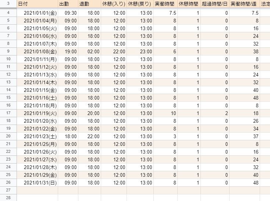270x201 pixels.
Task: Click the 09:30 clock-in cell
Action: 68,13
